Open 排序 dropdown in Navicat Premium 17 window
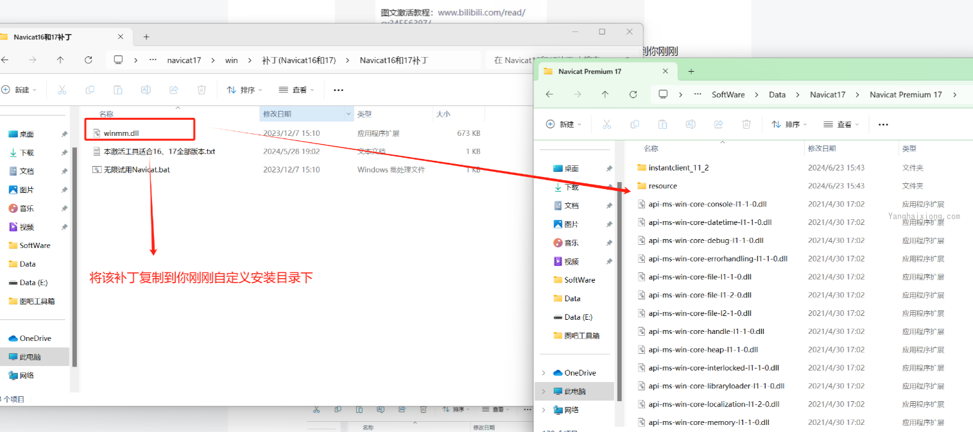 tap(789, 124)
